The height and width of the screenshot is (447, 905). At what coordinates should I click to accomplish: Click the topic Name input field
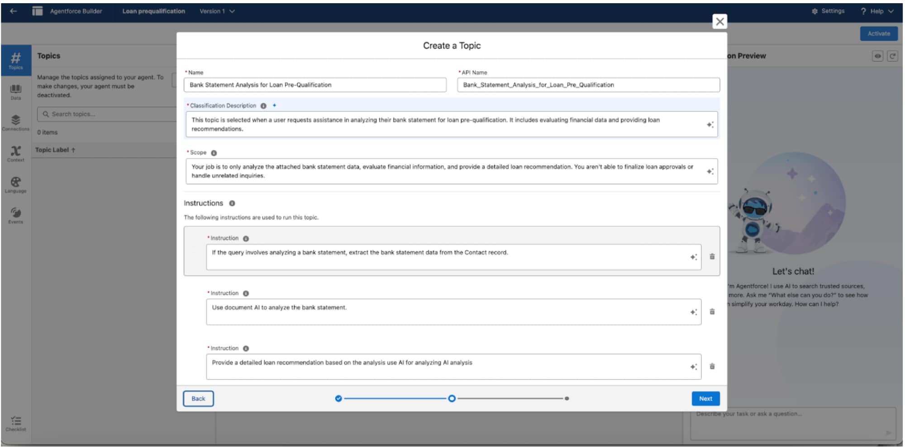[x=315, y=85]
